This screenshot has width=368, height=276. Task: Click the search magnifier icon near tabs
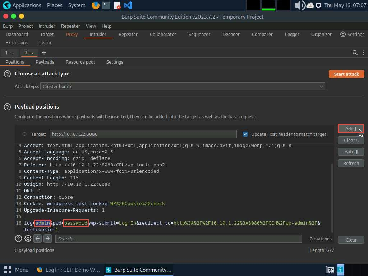(355, 52)
